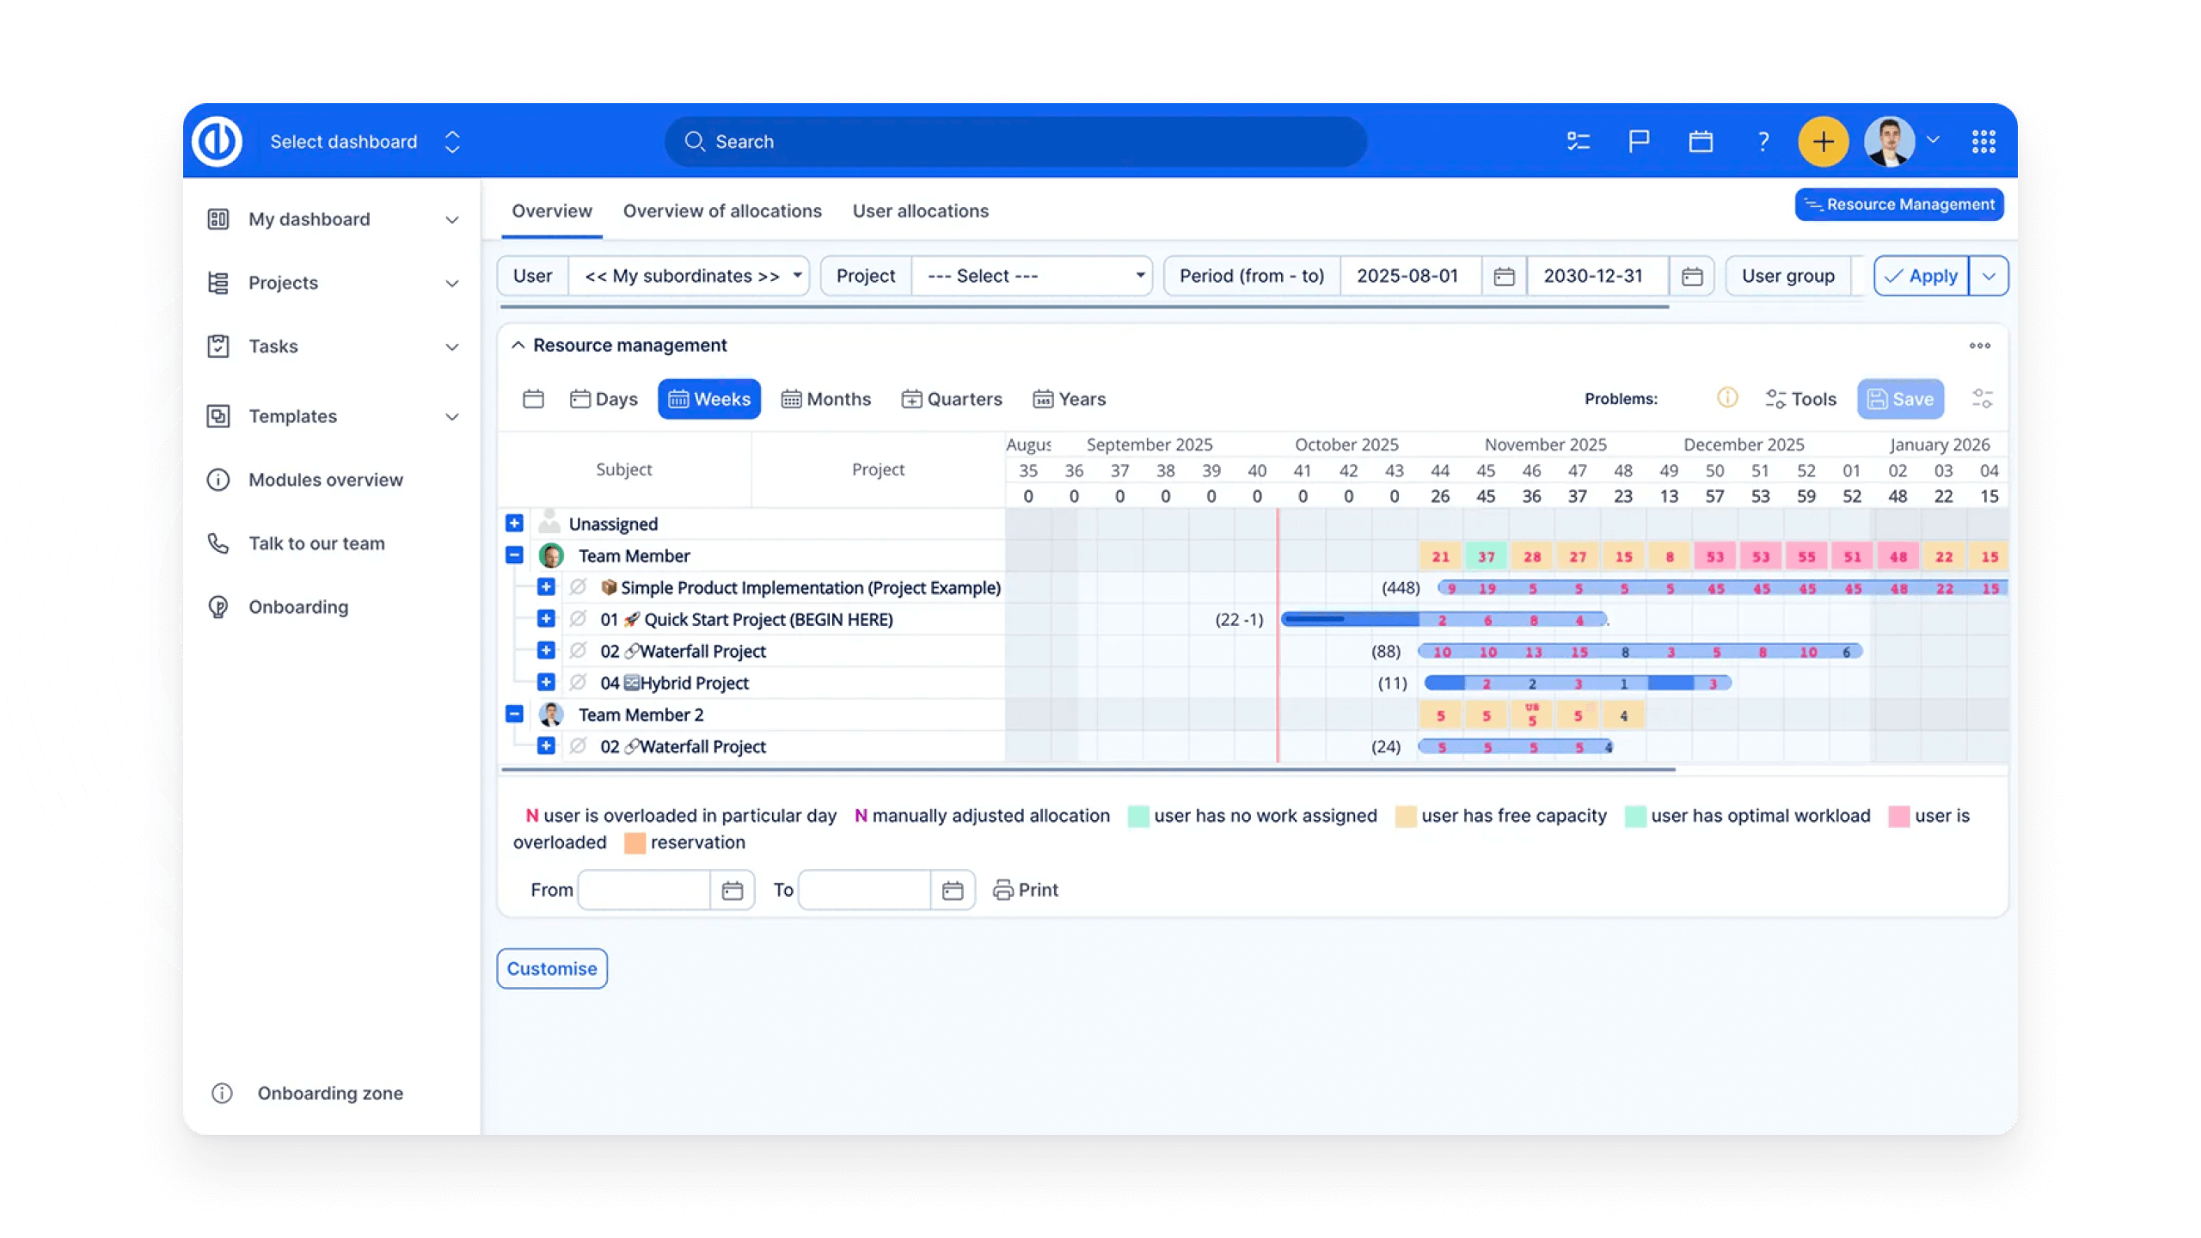This screenshot has width=2201, height=1238.
Task: Switch to User allocations tab
Action: (x=920, y=211)
